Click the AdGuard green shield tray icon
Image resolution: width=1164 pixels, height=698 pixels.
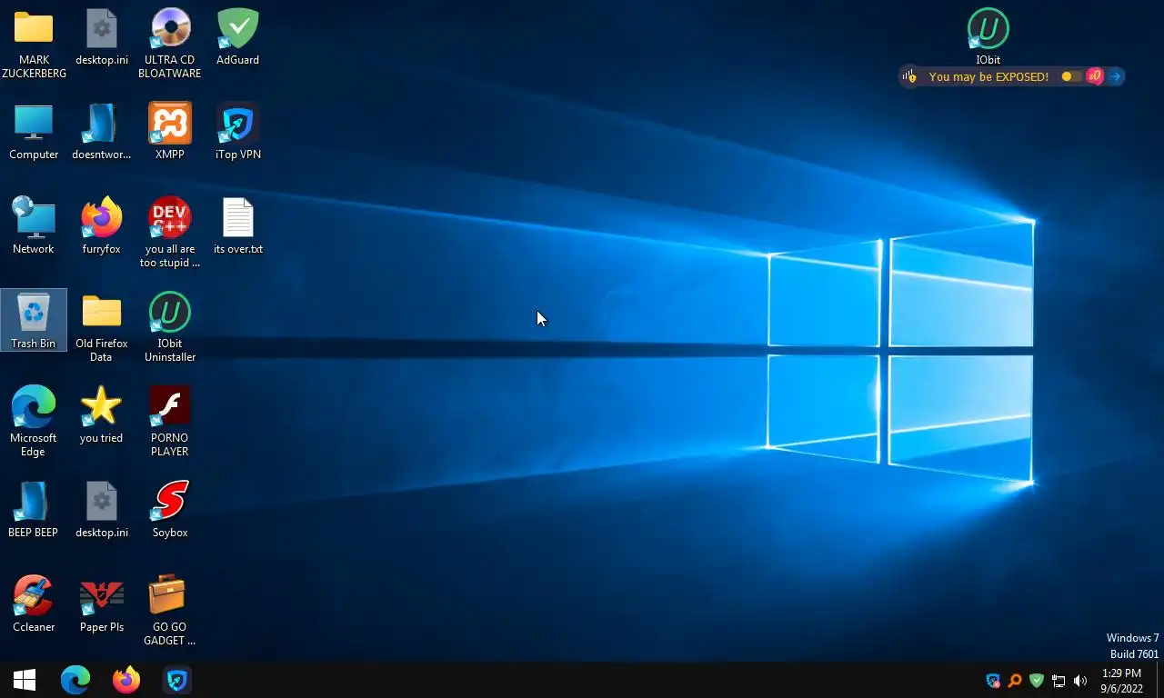click(x=1036, y=681)
